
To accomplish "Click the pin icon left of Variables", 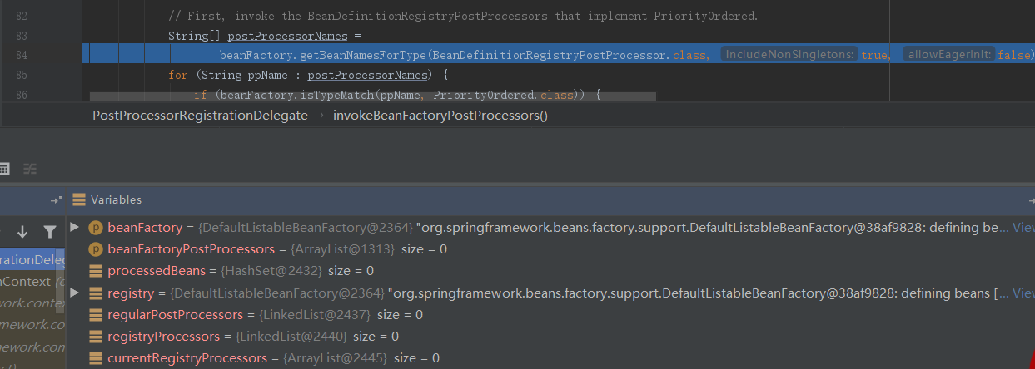I will click(56, 199).
